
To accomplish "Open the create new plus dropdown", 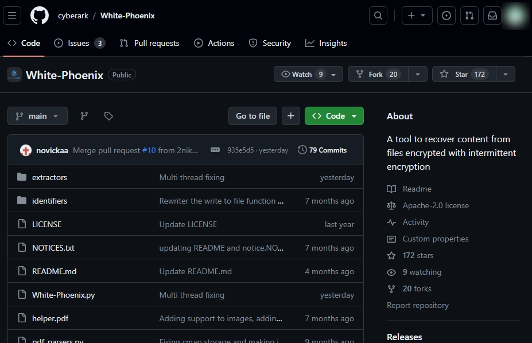I will pyautogui.click(x=417, y=15).
